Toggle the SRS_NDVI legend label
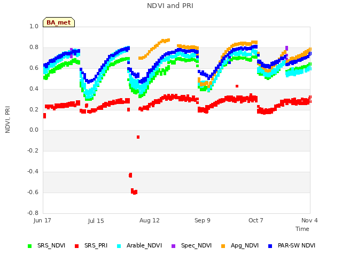 tap(51, 245)
